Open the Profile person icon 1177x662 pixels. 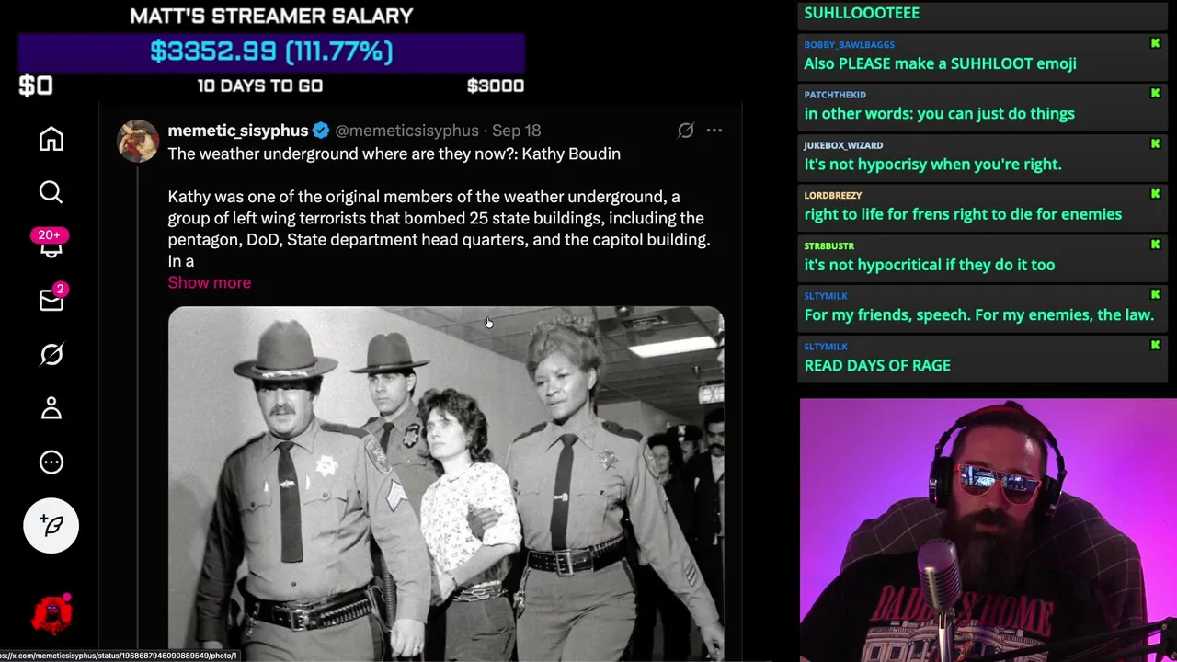(51, 408)
